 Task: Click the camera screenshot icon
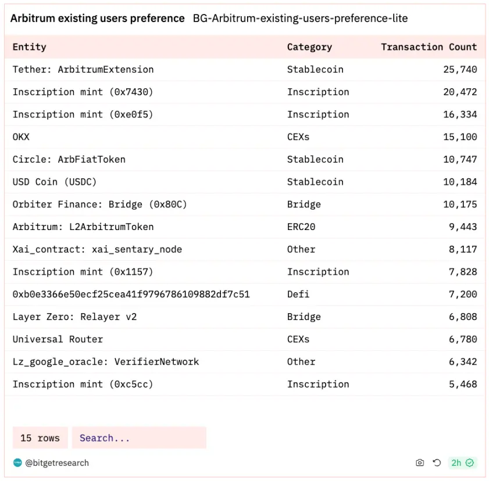[x=420, y=463]
